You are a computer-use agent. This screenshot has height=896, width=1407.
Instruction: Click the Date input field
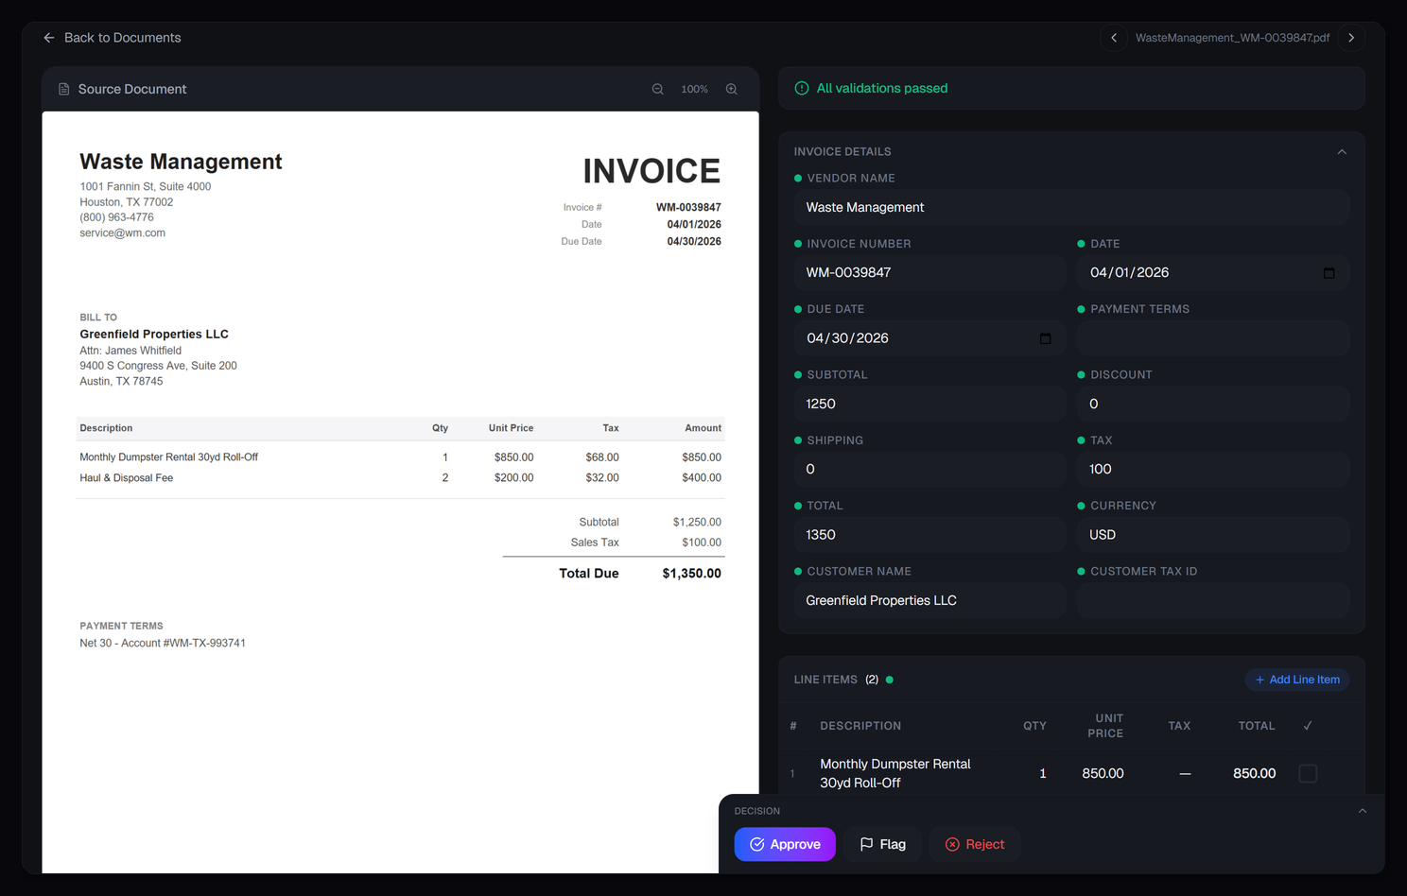(x=1213, y=272)
